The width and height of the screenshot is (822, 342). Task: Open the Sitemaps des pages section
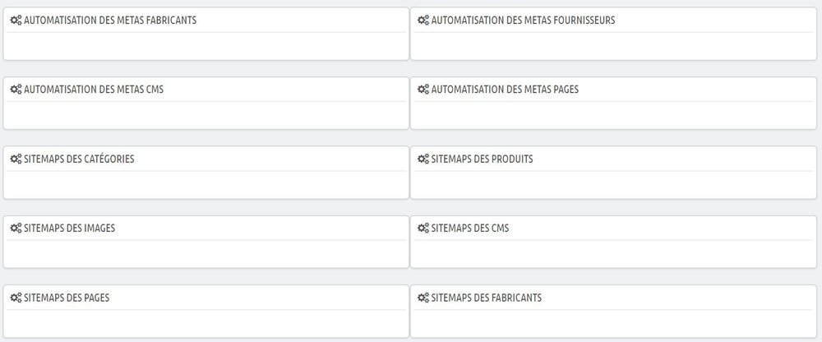coord(67,298)
